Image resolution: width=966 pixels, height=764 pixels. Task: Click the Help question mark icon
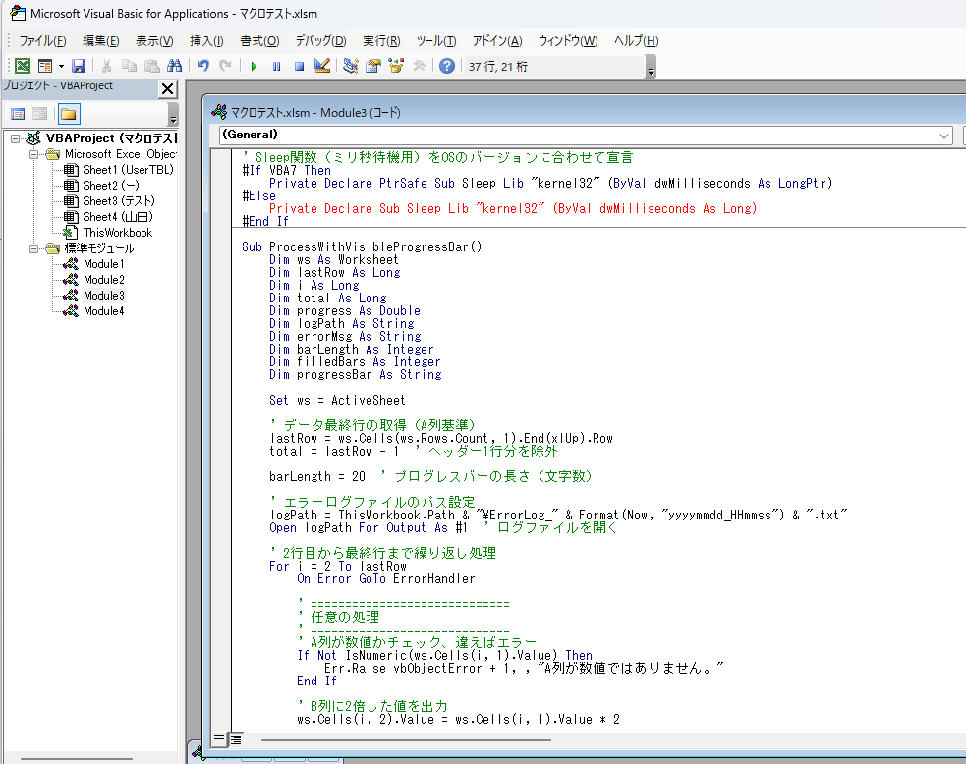pos(447,66)
